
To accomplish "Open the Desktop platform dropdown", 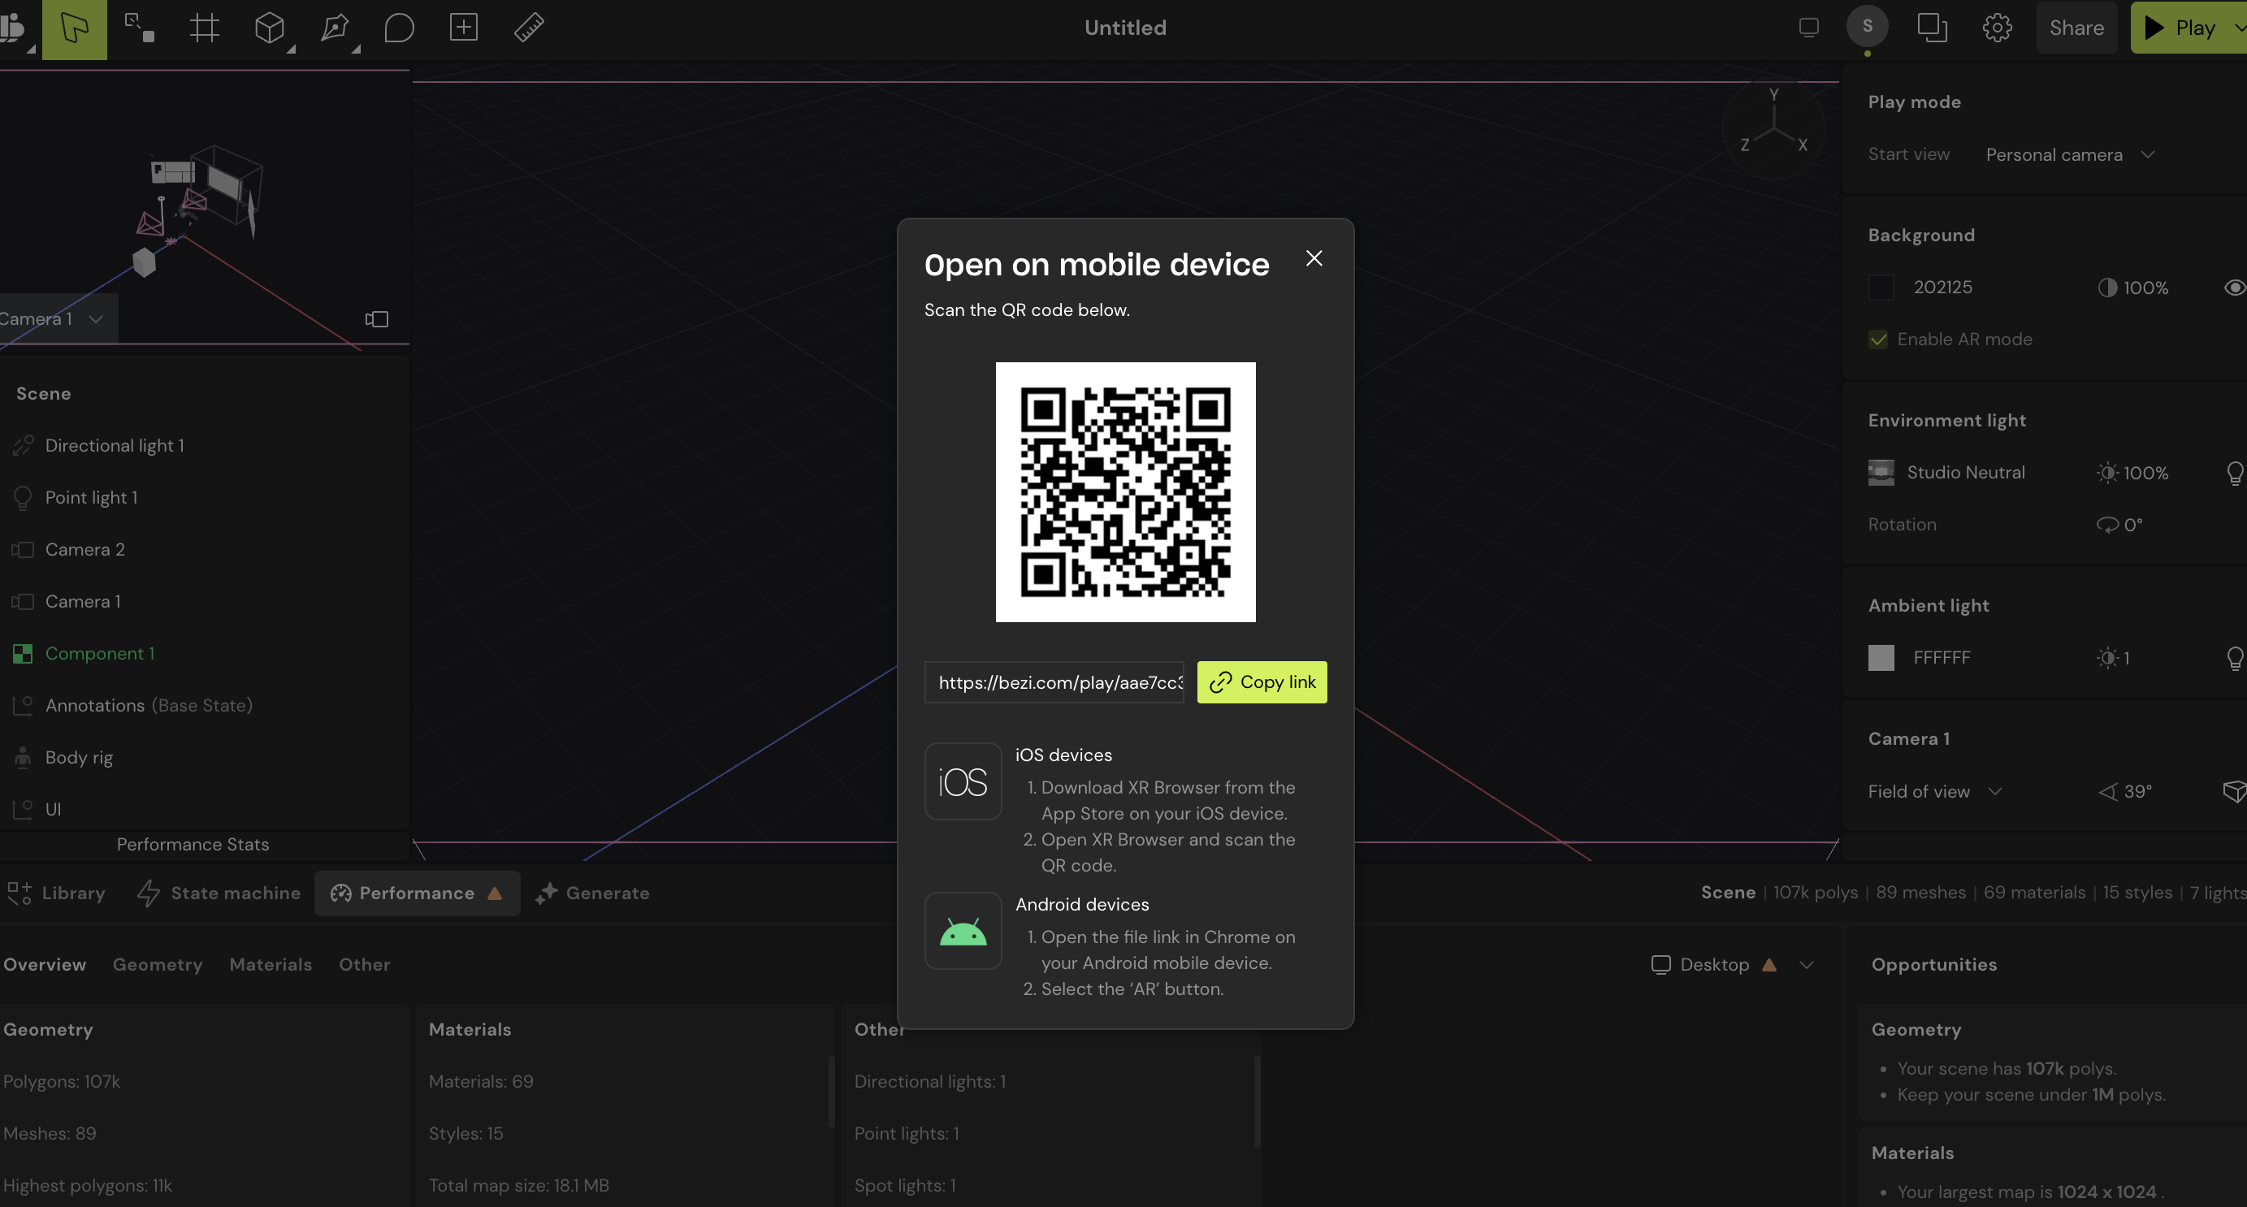I will pos(1732,965).
